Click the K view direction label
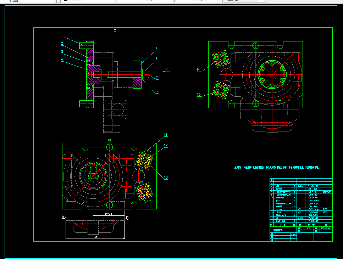Viewport: 343px width, 259px height. tap(166, 69)
